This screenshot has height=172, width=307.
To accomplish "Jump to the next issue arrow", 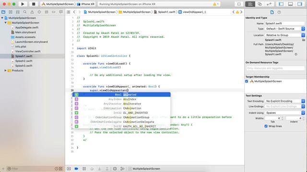I will coord(241,12).
